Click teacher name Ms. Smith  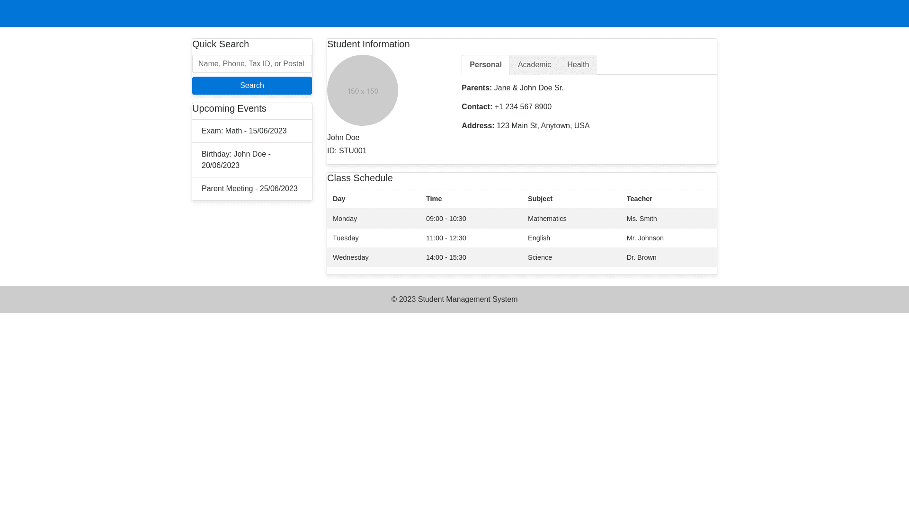pyautogui.click(x=642, y=219)
